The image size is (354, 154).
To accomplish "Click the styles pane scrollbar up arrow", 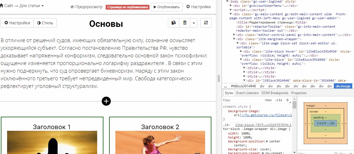I will click(294, 99).
